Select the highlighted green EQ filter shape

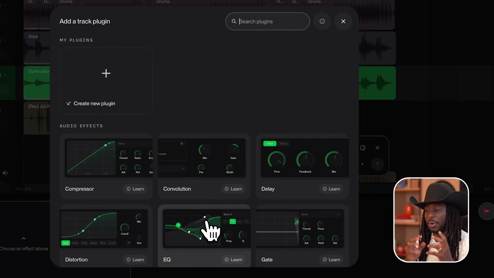(x=233, y=222)
